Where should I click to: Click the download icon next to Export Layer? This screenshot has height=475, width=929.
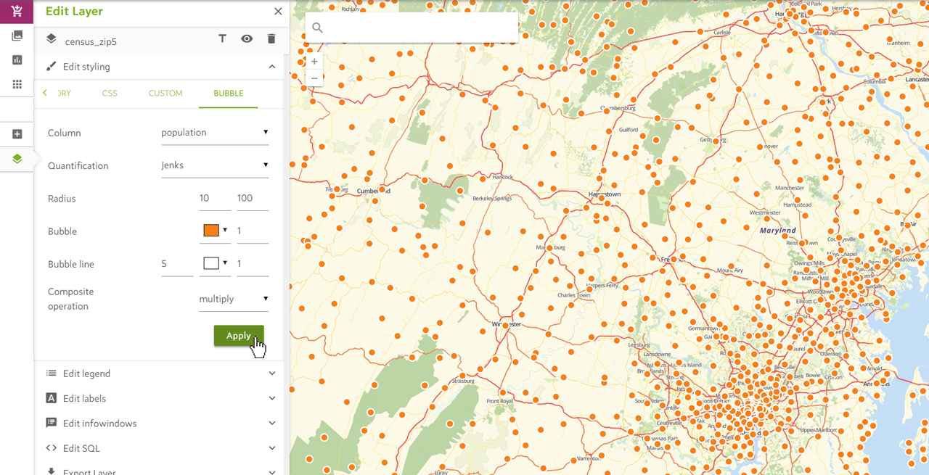pyautogui.click(x=52, y=471)
